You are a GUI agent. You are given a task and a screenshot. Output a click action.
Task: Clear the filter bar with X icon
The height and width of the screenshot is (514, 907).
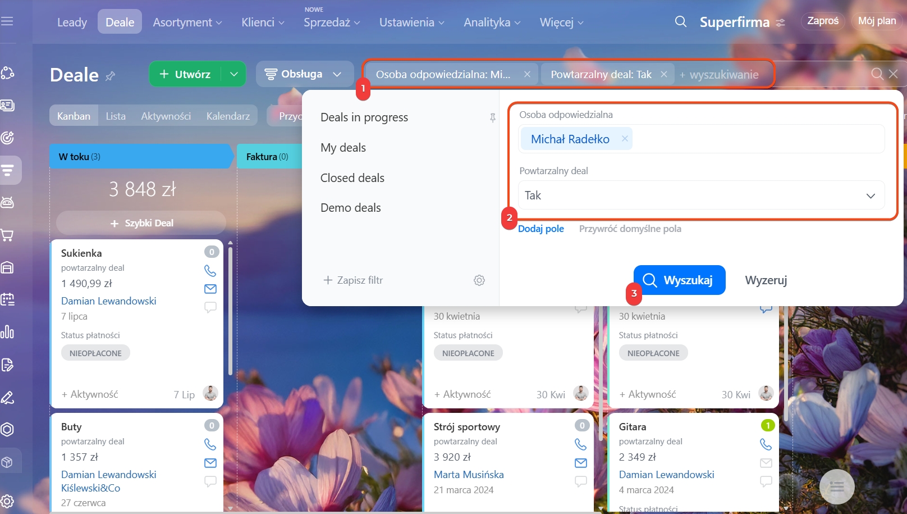[894, 74]
